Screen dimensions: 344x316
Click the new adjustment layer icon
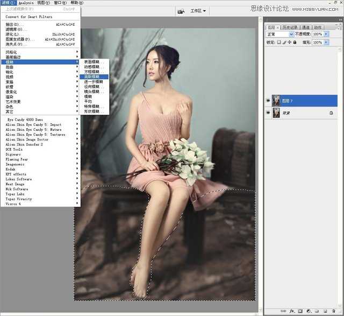coord(309,311)
